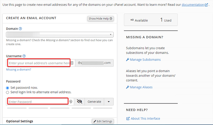The image size is (213, 125).
Task: Click the external-link icon after documentation
Action: [x=206, y=5]
